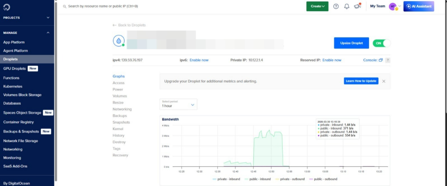Screen dimensions: 447x186
Task: Open the notifications bell icon
Action: click(347, 6)
